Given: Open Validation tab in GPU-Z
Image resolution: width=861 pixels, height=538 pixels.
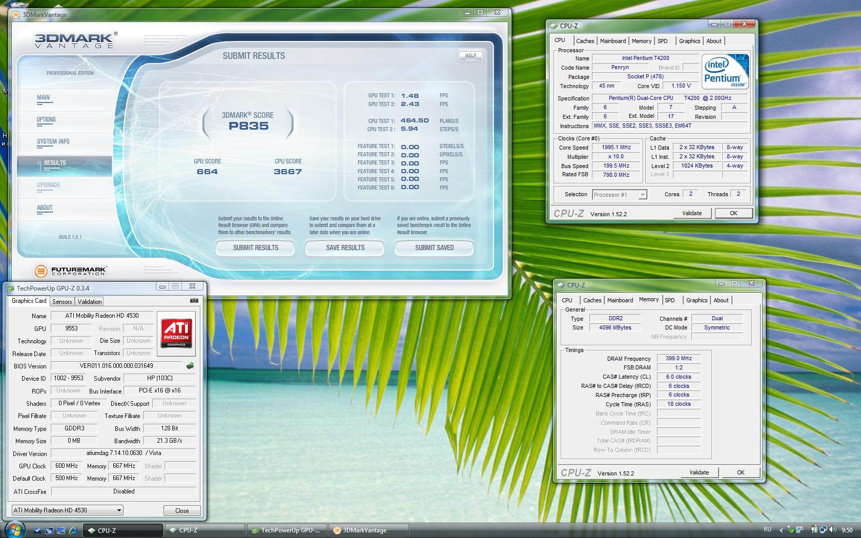Looking at the screenshot, I should (90, 302).
